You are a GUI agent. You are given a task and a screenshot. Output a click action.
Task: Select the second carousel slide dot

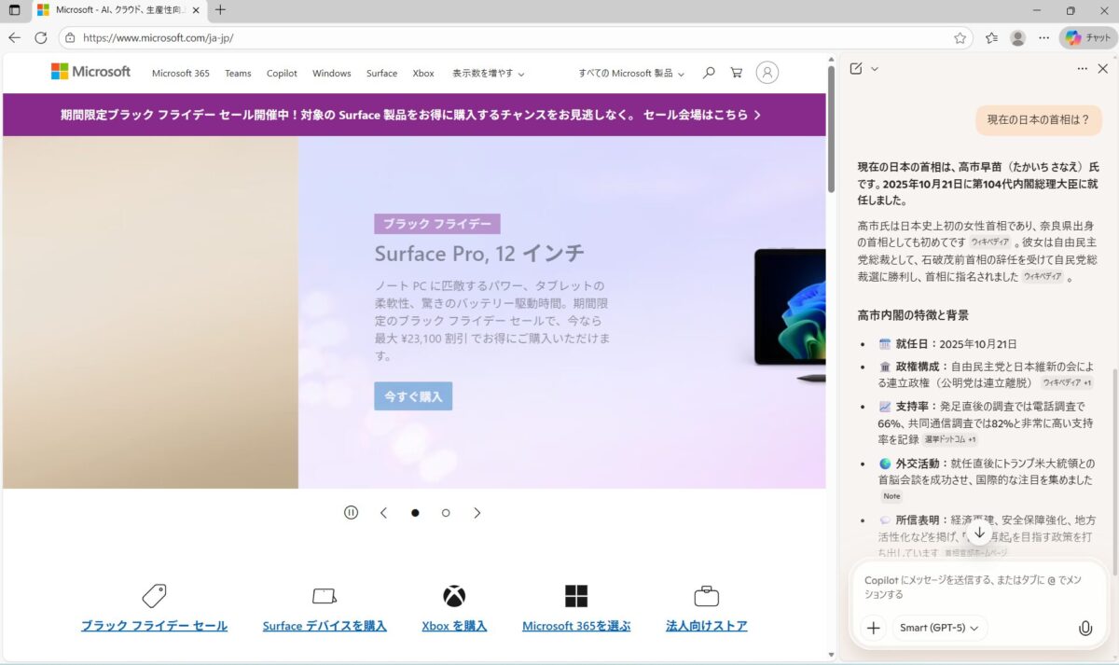tap(446, 512)
